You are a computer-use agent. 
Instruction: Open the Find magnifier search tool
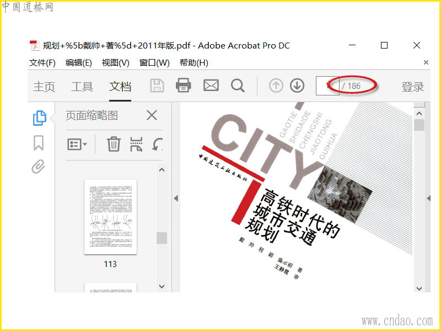tap(238, 86)
